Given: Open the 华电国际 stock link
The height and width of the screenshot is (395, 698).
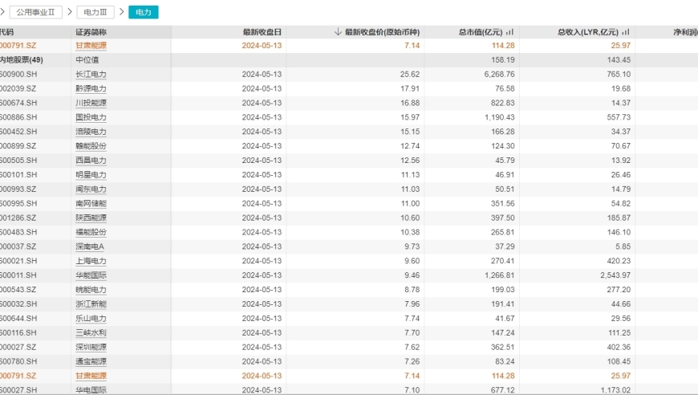Looking at the screenshot, I should point(91,390).
